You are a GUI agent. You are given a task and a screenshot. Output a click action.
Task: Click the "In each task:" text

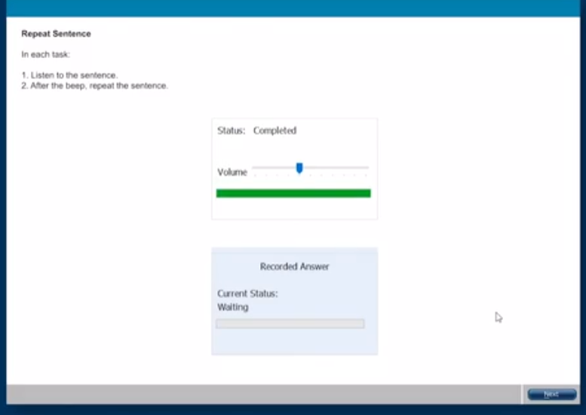point(45,54)
